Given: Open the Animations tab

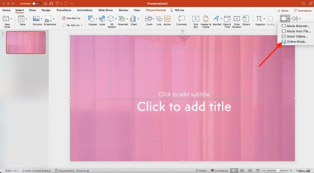Looking at the screenshot, I should [x=85, y=10].
